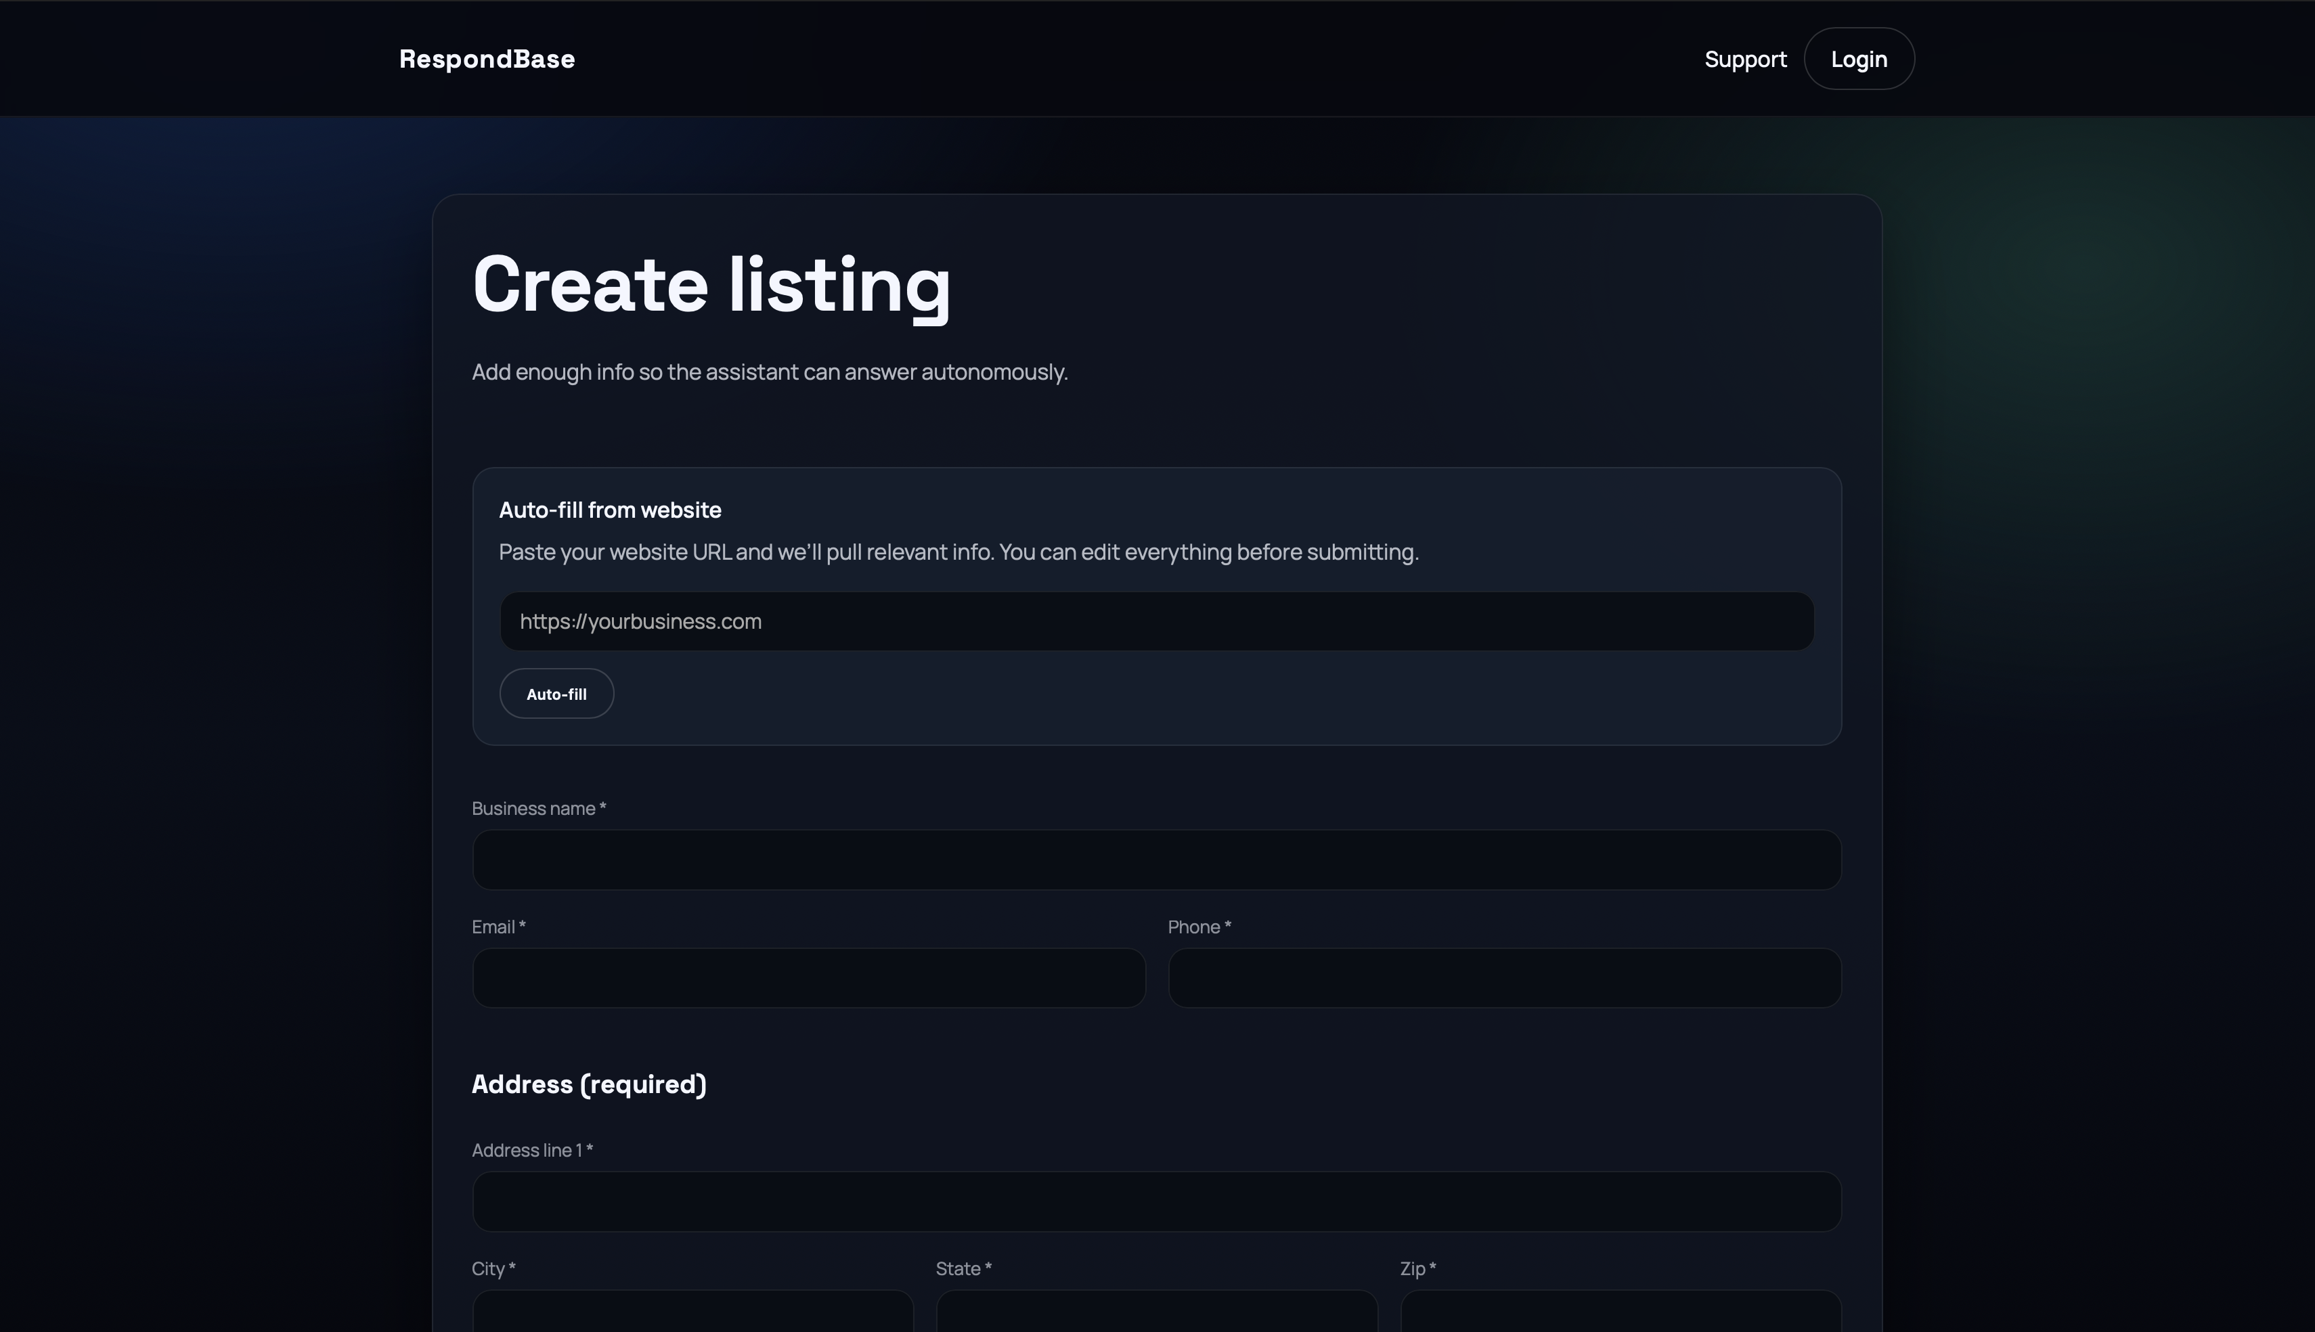Click the Auto-fill button
This screenshot has height=1332, width=2315.
tap(556, 694)
